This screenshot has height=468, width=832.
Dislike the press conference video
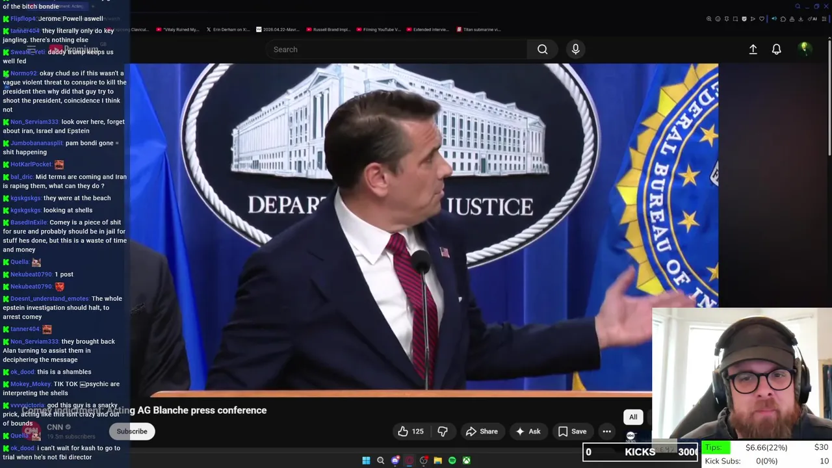(x=443, y=431)
